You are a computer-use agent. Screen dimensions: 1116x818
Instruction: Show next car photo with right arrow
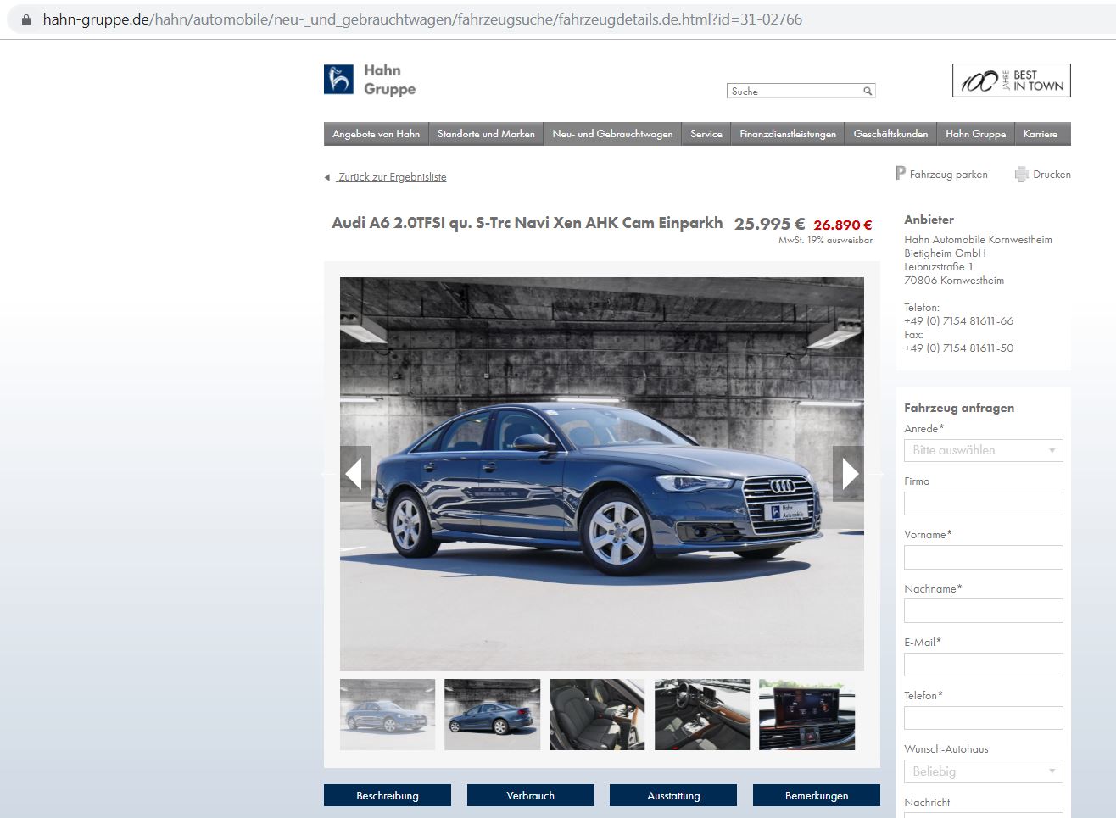[x=849, y=473]
